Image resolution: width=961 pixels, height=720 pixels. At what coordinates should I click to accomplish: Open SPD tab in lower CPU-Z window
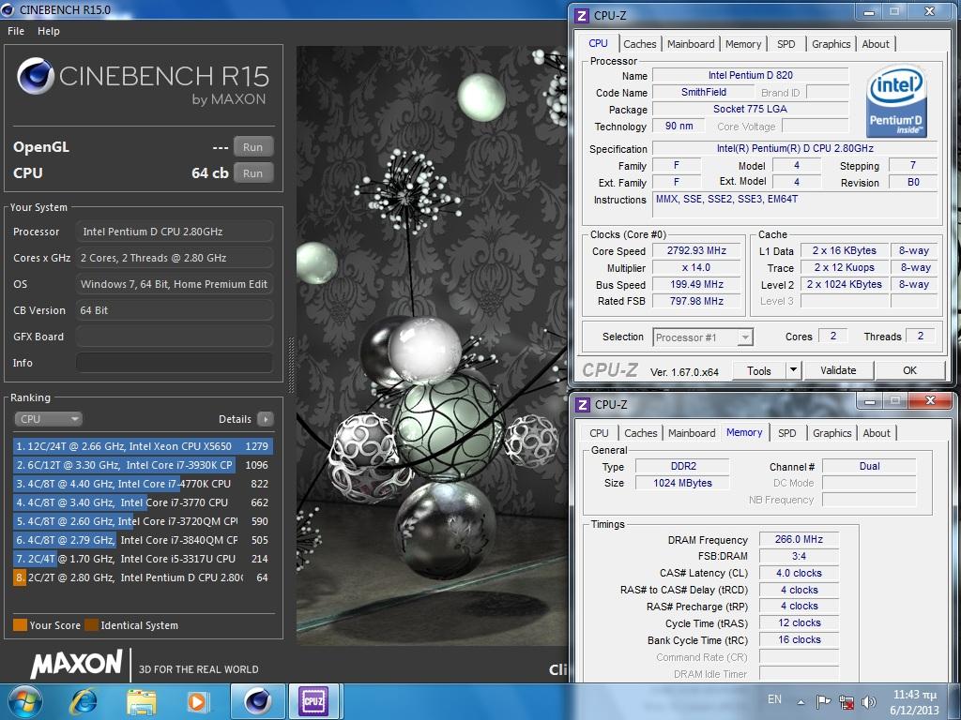(x=787, y=433)
